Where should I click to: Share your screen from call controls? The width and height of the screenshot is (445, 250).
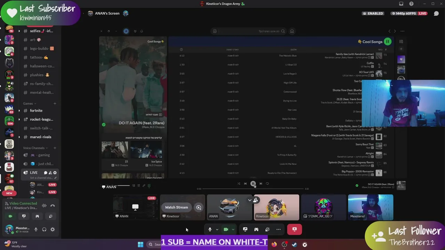coord(245,229)
